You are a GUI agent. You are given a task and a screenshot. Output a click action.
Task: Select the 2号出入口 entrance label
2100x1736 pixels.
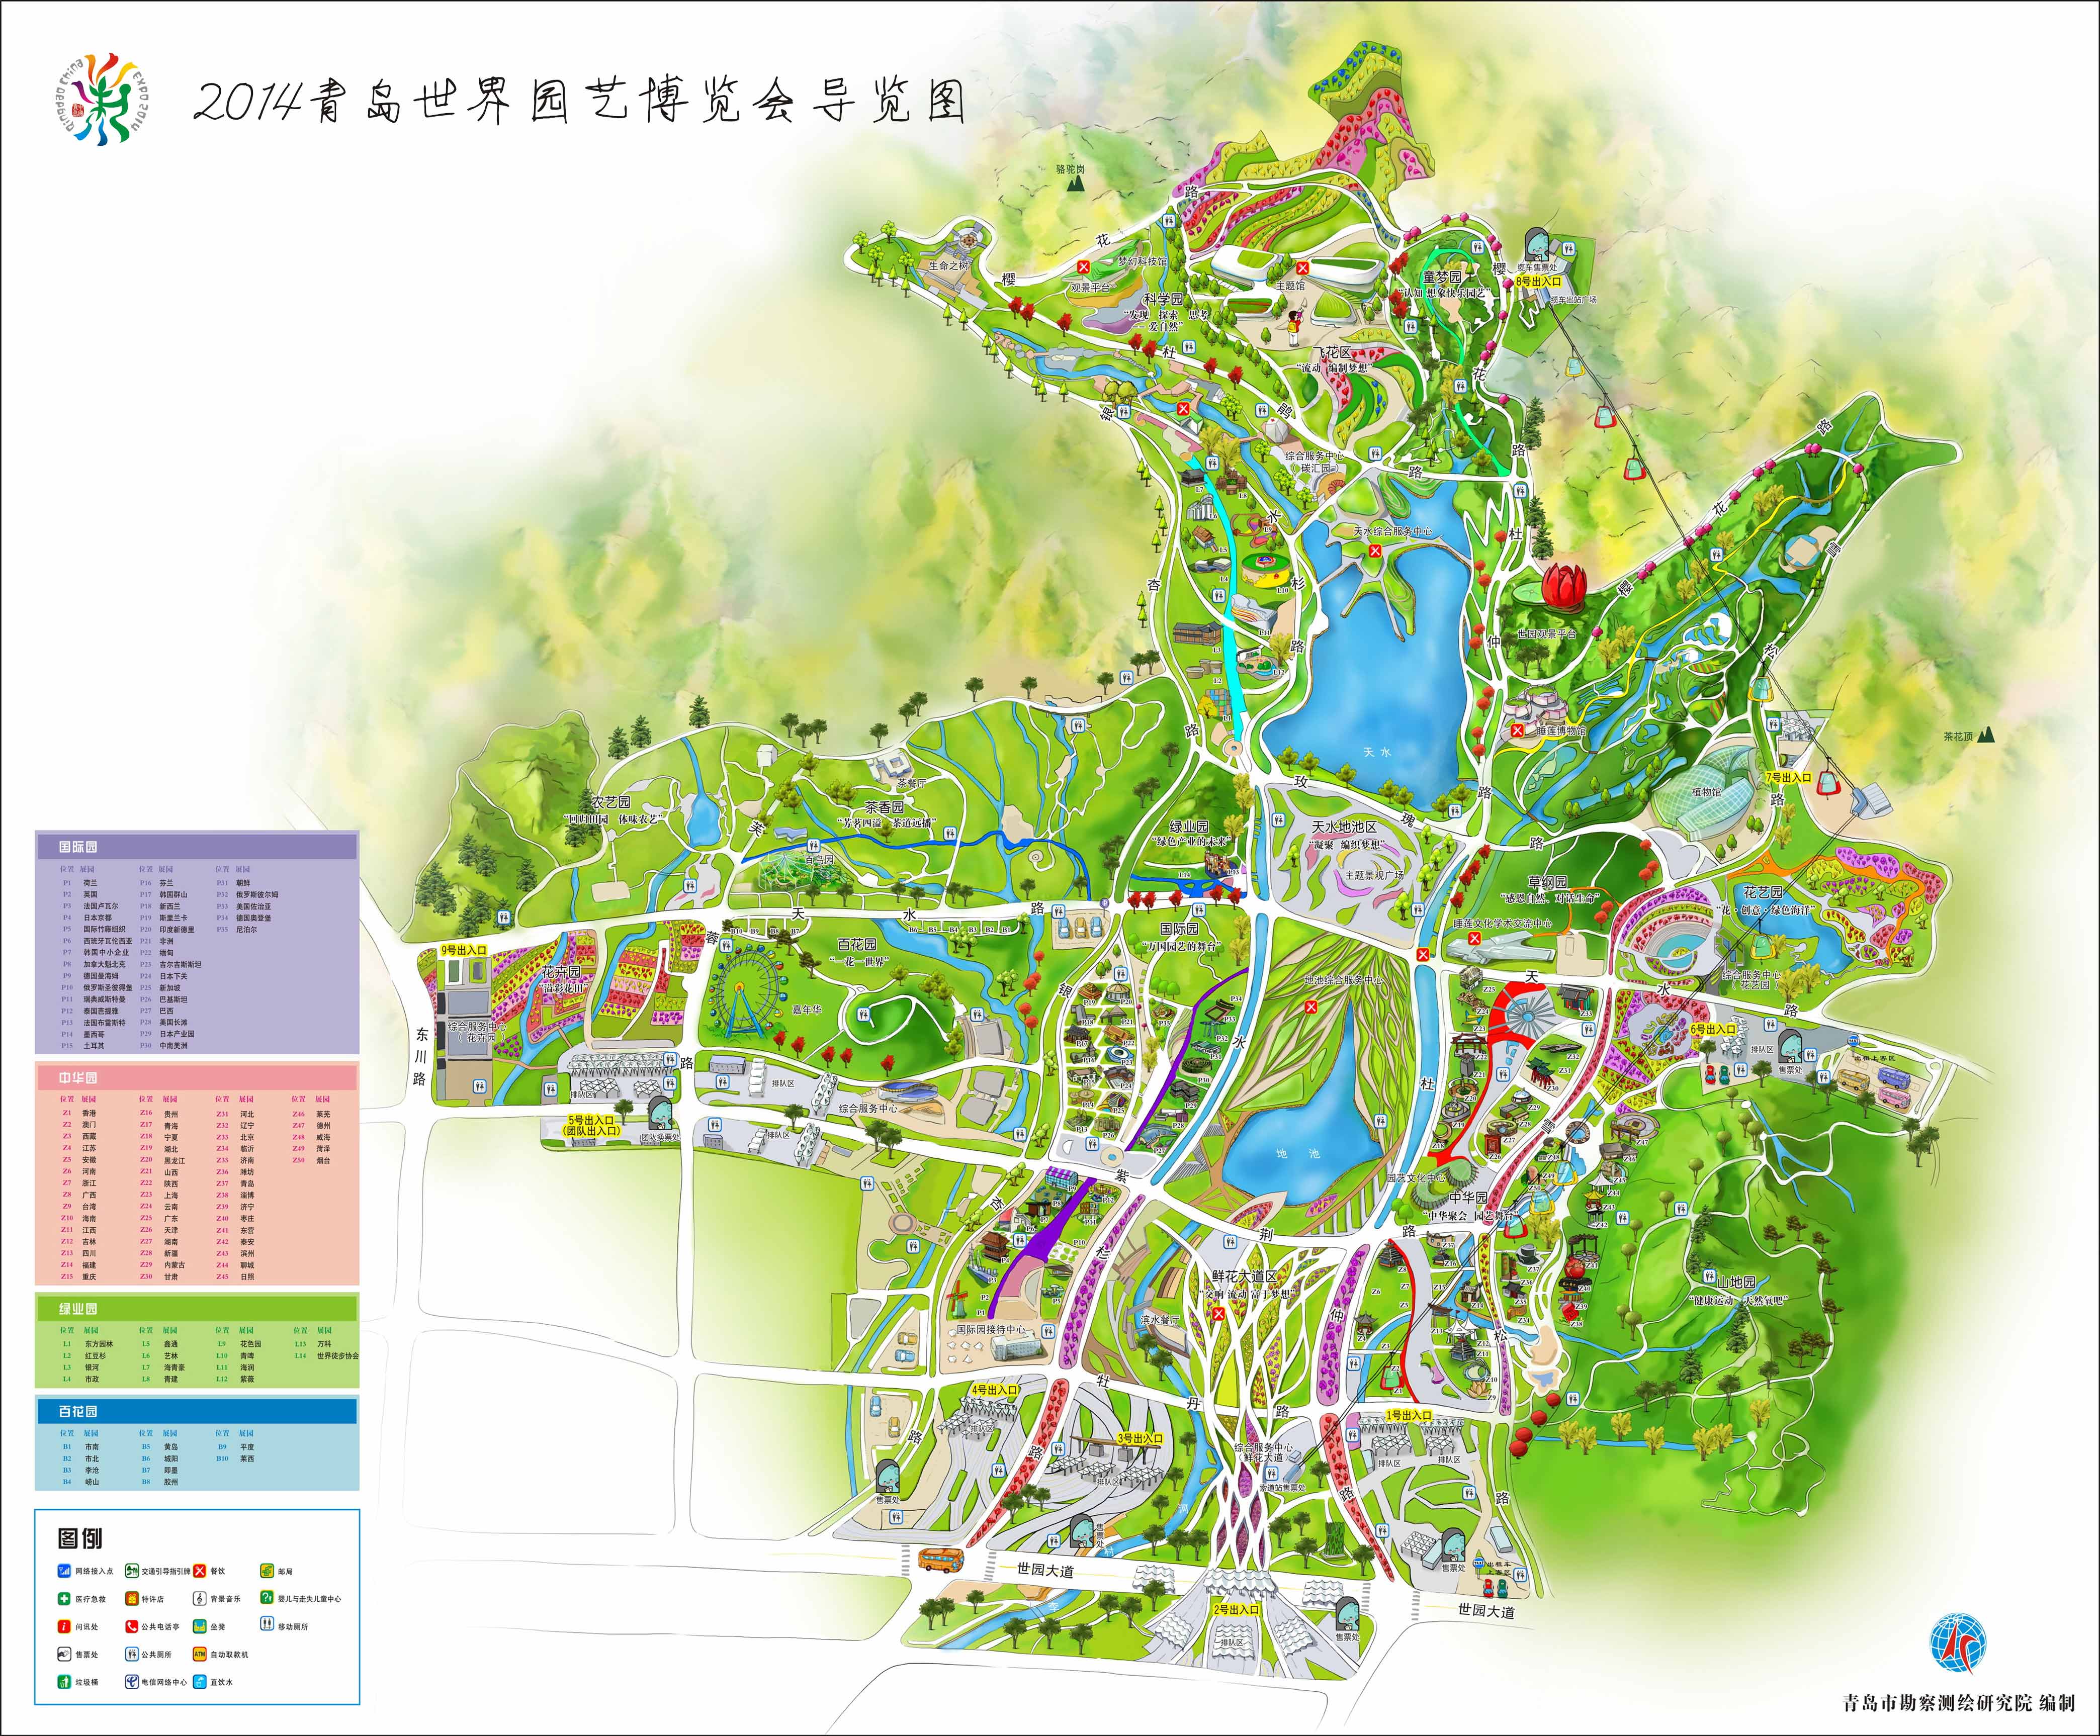tap(1236, 1610)
